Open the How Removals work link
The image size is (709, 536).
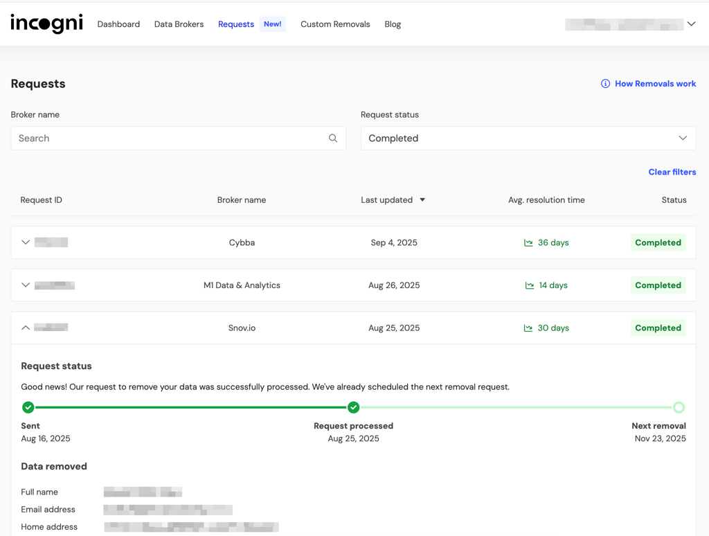655,84
